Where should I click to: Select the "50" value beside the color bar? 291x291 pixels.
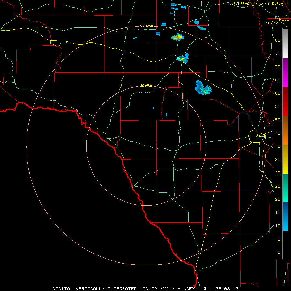tap(278, 120)
